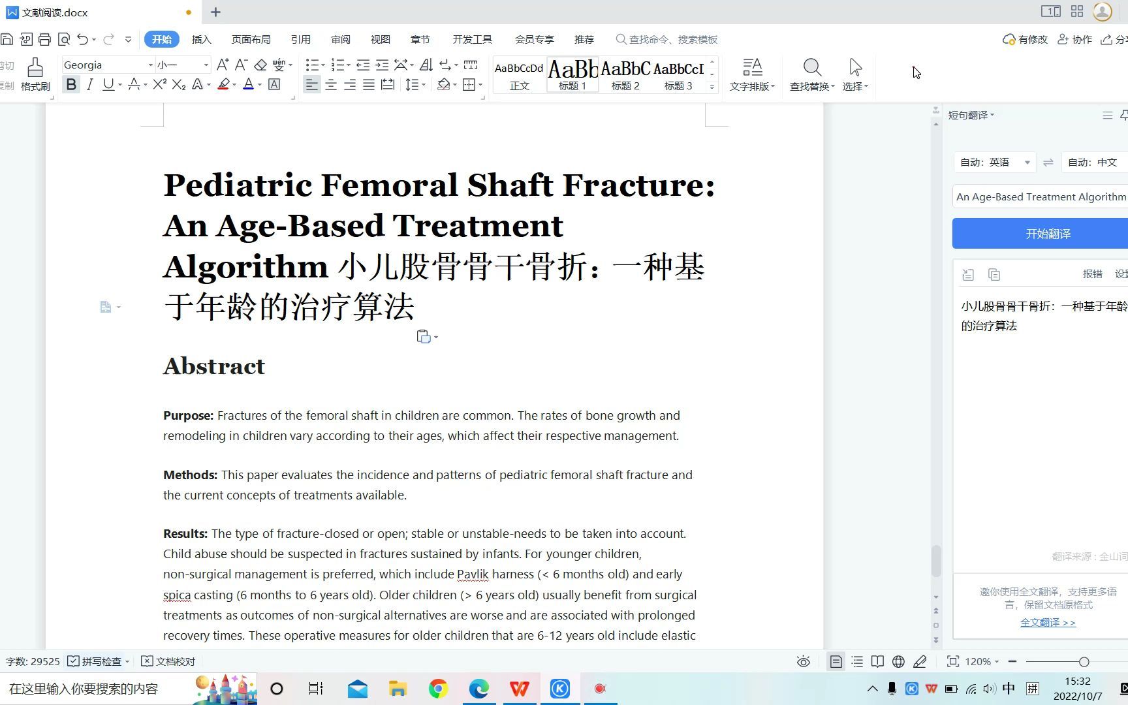The height and width of the screenshot is (705, 1128).
Task: Apply distributed alignment
Action: (388, 85)
